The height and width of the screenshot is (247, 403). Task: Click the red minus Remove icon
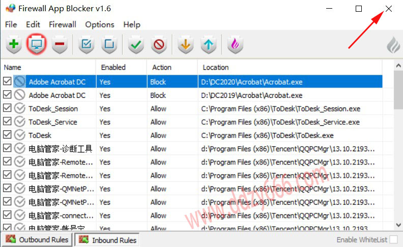click(60, 44)
